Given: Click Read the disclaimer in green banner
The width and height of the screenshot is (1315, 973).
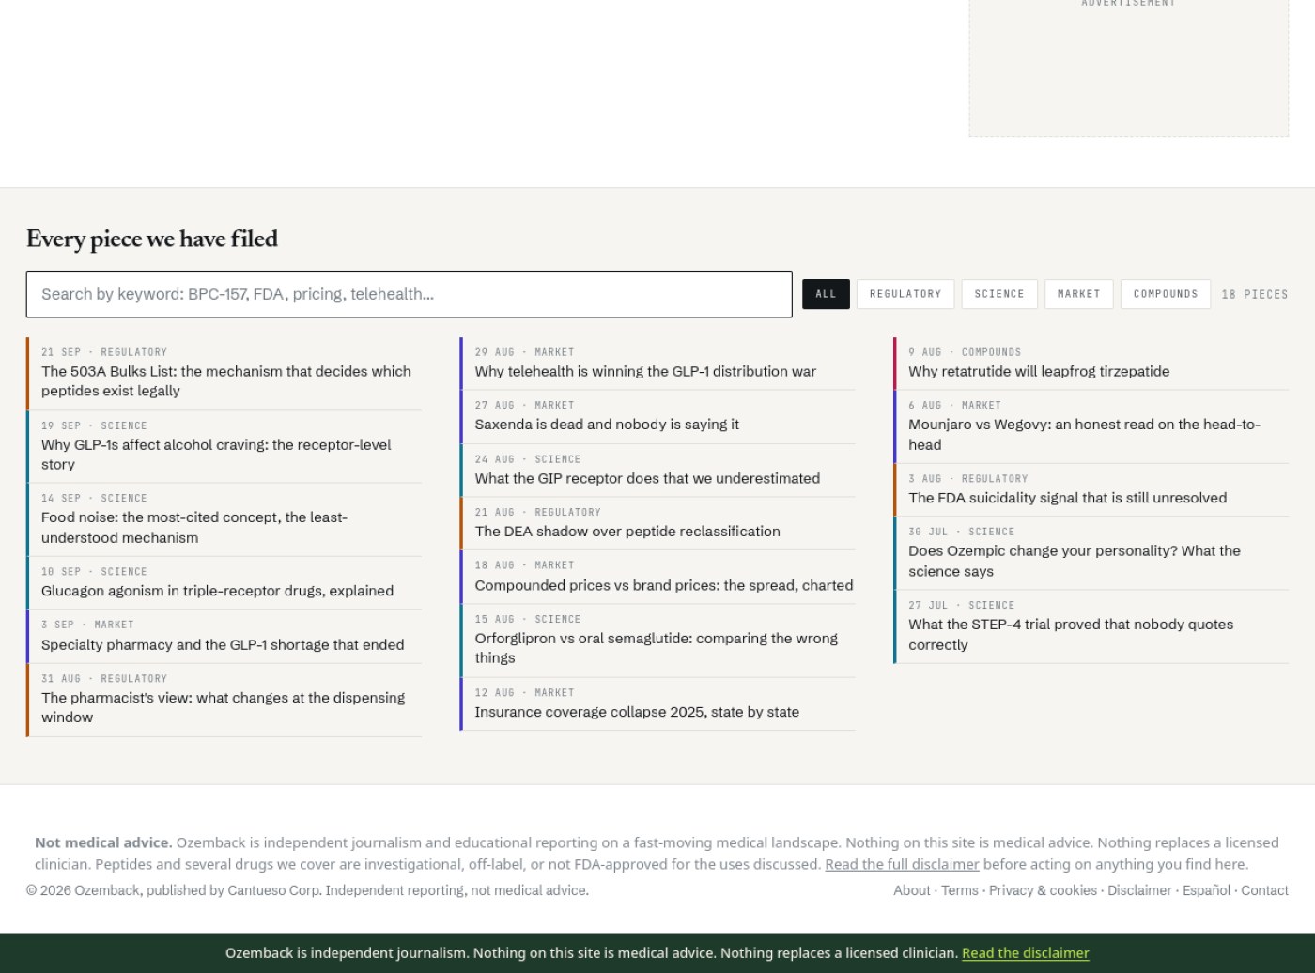Looking at the screenshot, I should coord(1026,953).
